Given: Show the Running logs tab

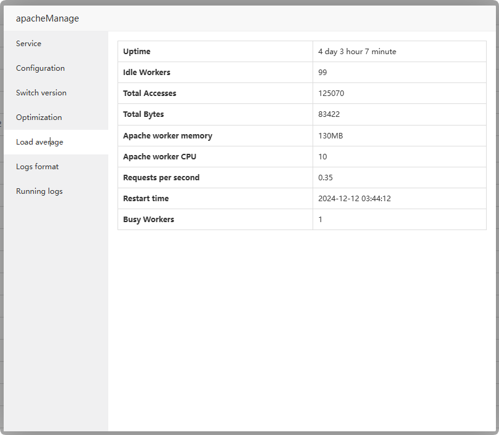Looking at the screenshot, I should pyautogui.click(x=39, y=191).
